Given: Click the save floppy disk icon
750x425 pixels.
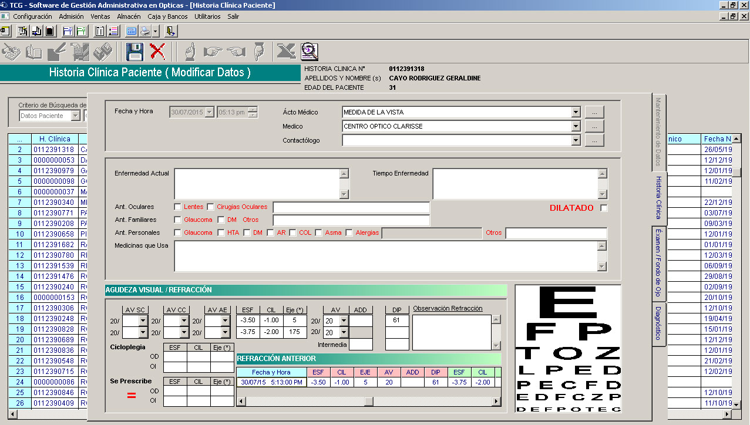Looking at the screenshot, I should (x=135, y=52).
